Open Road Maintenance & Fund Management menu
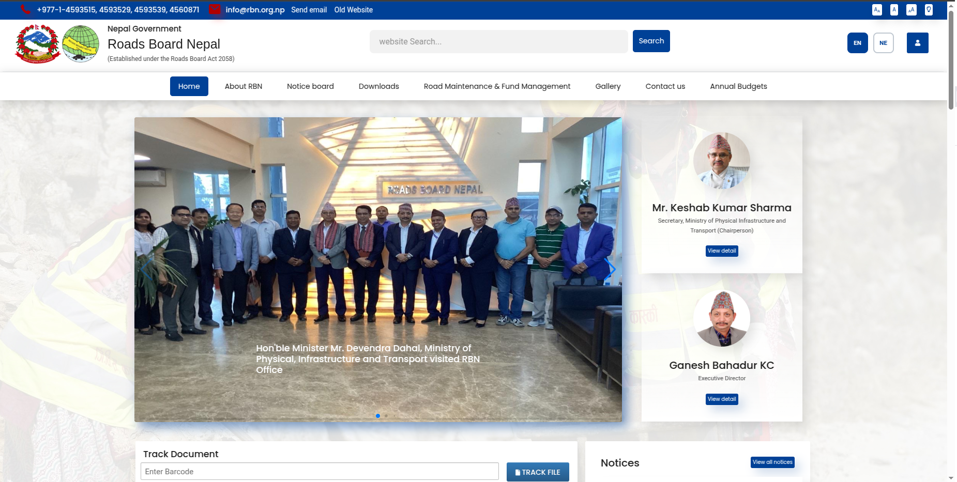This screenshot has width=957, height=482. coord(496,86)
